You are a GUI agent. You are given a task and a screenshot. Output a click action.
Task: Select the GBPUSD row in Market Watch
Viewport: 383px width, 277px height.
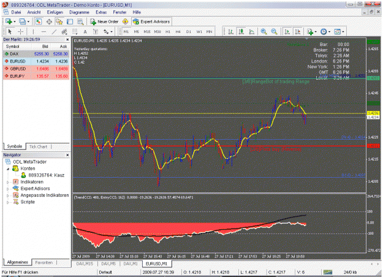click(36, 69)
